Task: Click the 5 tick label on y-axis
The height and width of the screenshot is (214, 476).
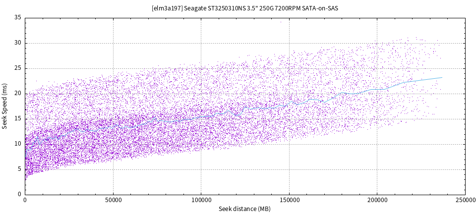Action: [19, 169]
